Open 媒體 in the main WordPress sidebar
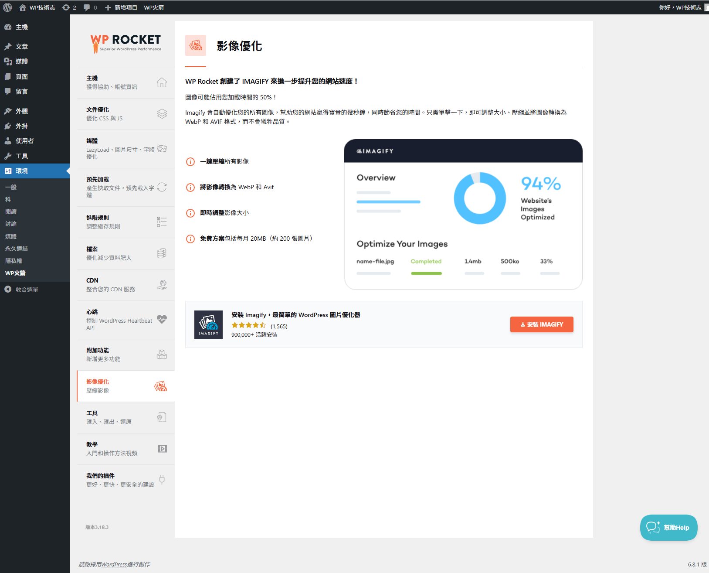This screenshot has width=709, height=573. tap(35, 61)
